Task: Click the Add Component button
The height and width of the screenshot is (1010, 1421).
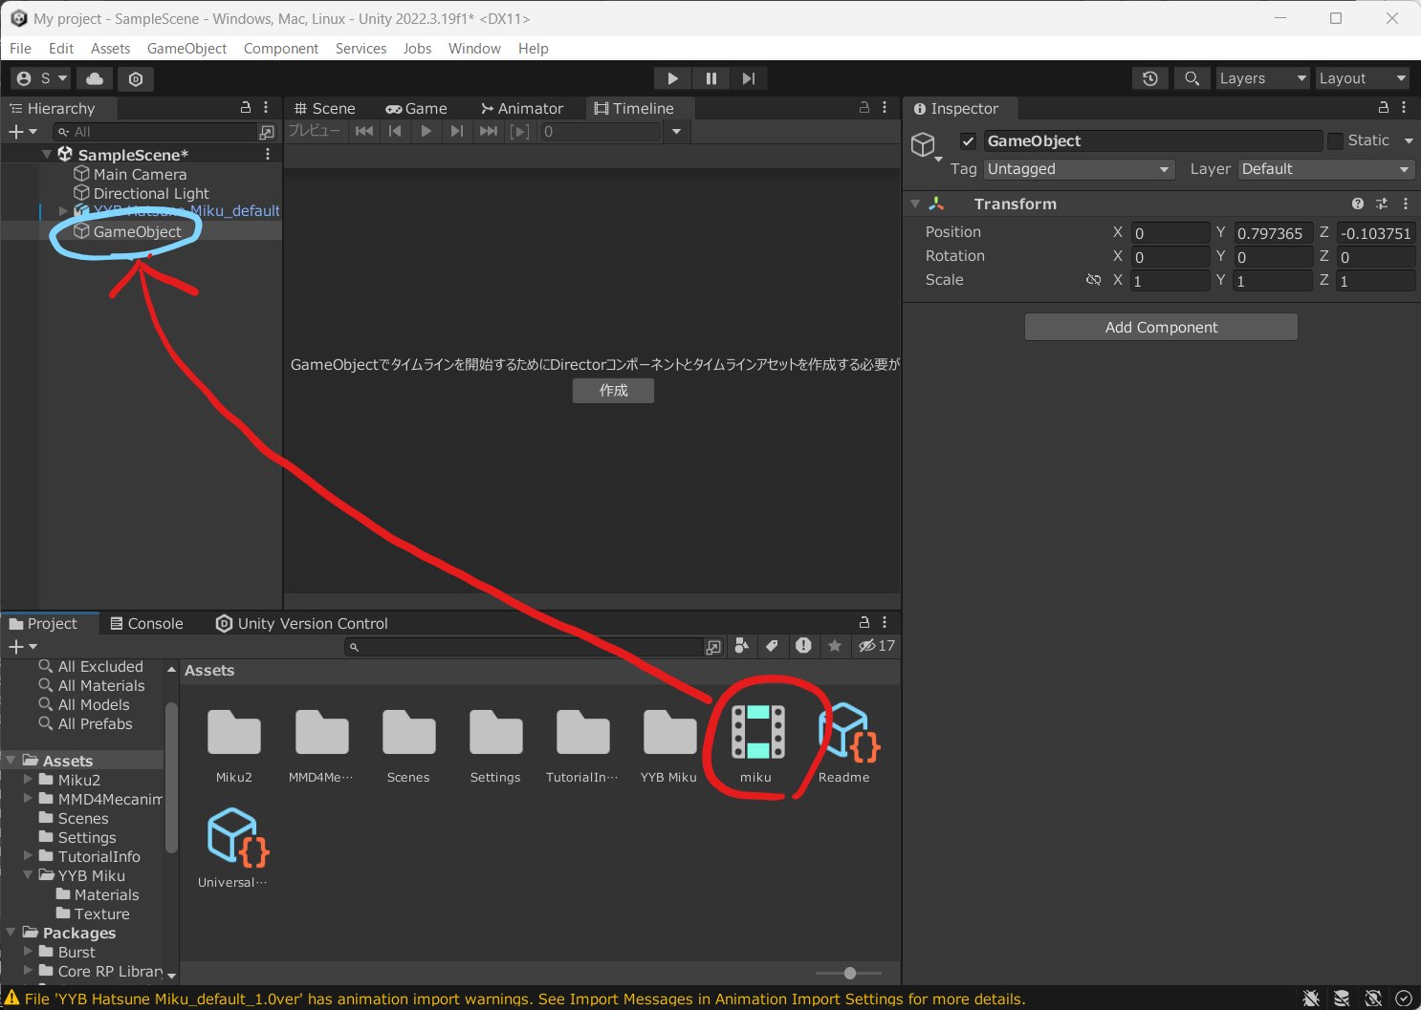Action: pos(1161,327)
